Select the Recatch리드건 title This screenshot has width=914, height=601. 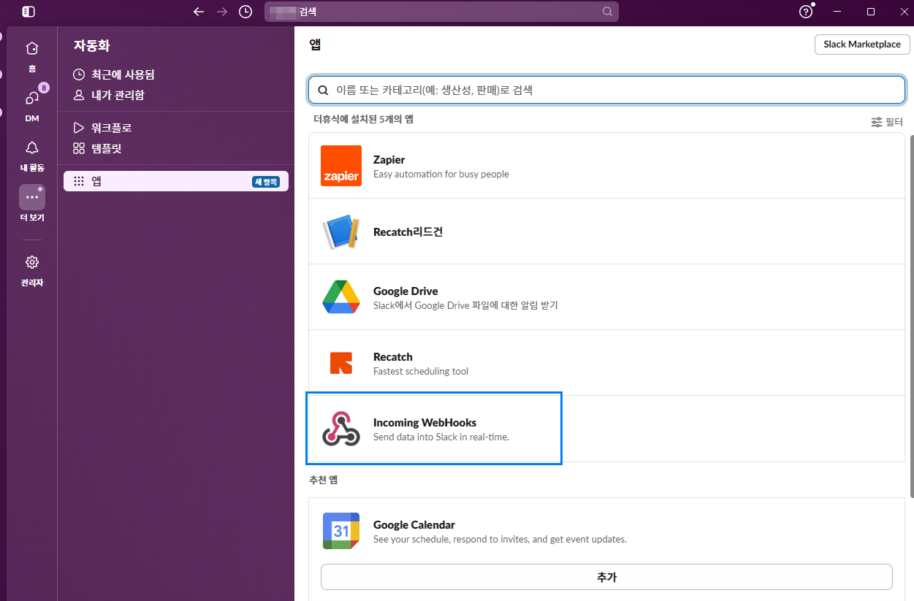408,231
